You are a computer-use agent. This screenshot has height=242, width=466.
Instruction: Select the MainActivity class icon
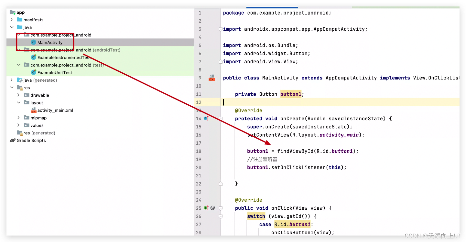tap(33, 42)
